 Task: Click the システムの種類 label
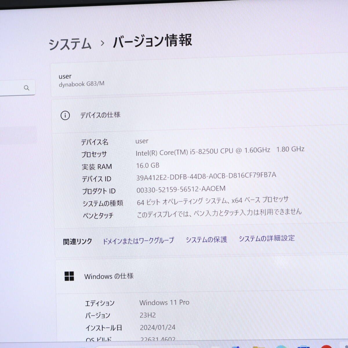103,203
